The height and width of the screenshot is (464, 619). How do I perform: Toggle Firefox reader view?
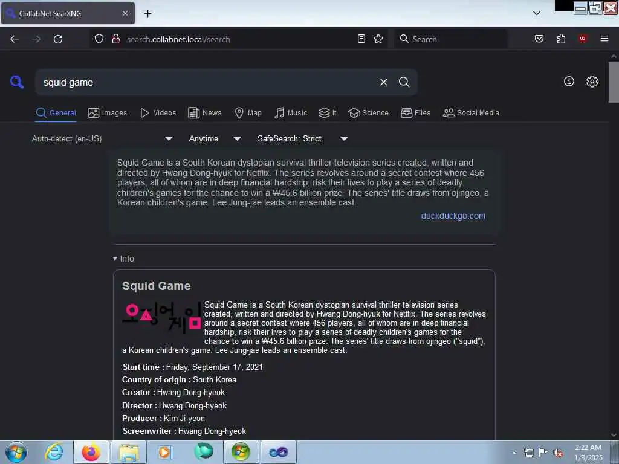click(361, 39)
